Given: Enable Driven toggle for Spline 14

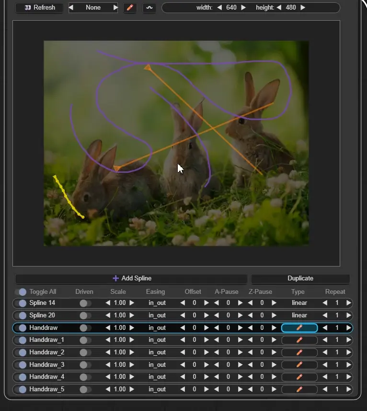Looking at the screenshot, I should coord(85,303).
